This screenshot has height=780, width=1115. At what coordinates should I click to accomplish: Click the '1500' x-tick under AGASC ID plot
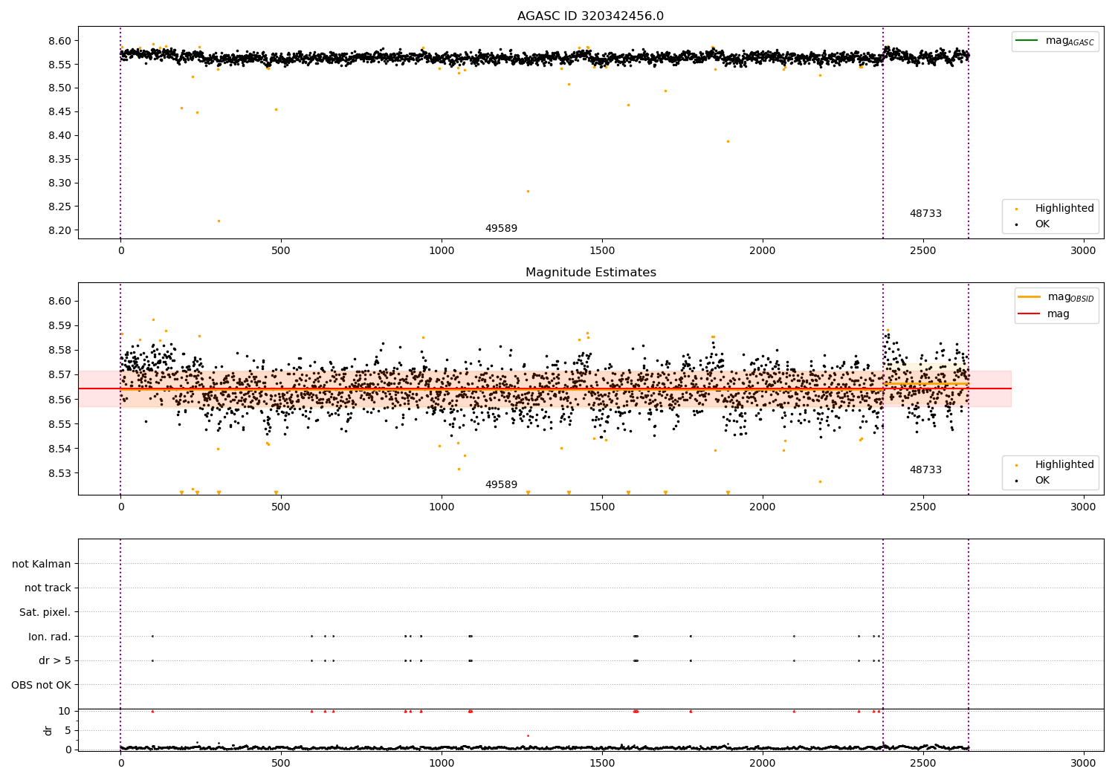click(602, 251)
